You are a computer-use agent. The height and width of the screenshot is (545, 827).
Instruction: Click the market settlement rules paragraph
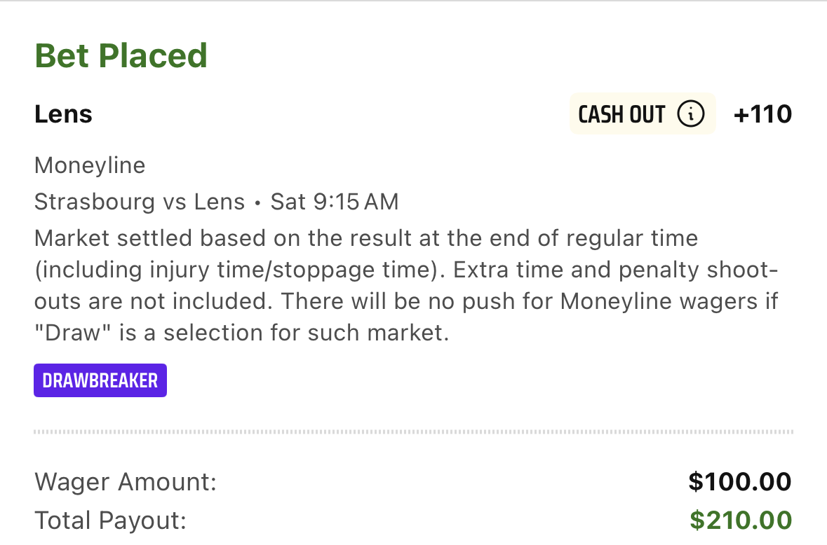pos(406,285)
